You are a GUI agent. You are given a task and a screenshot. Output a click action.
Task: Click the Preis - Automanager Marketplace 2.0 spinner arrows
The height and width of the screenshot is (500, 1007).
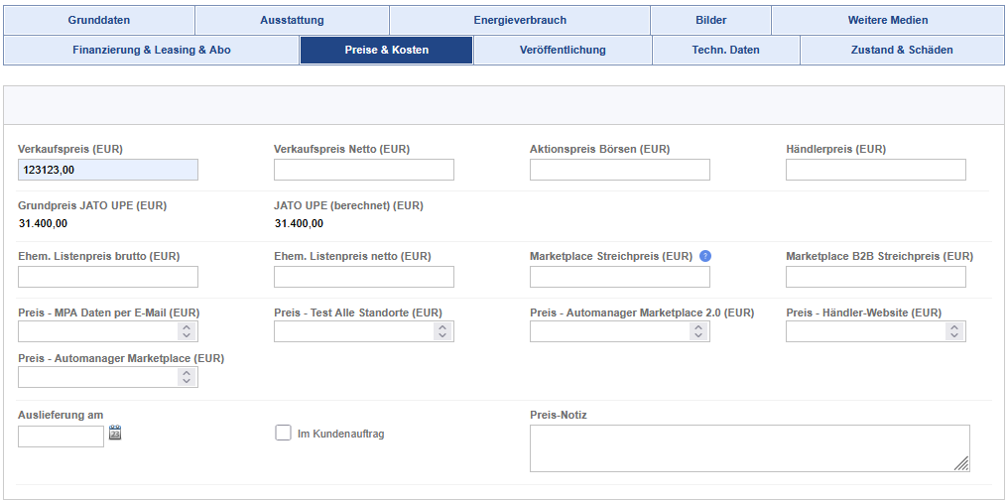click(698, 331)
